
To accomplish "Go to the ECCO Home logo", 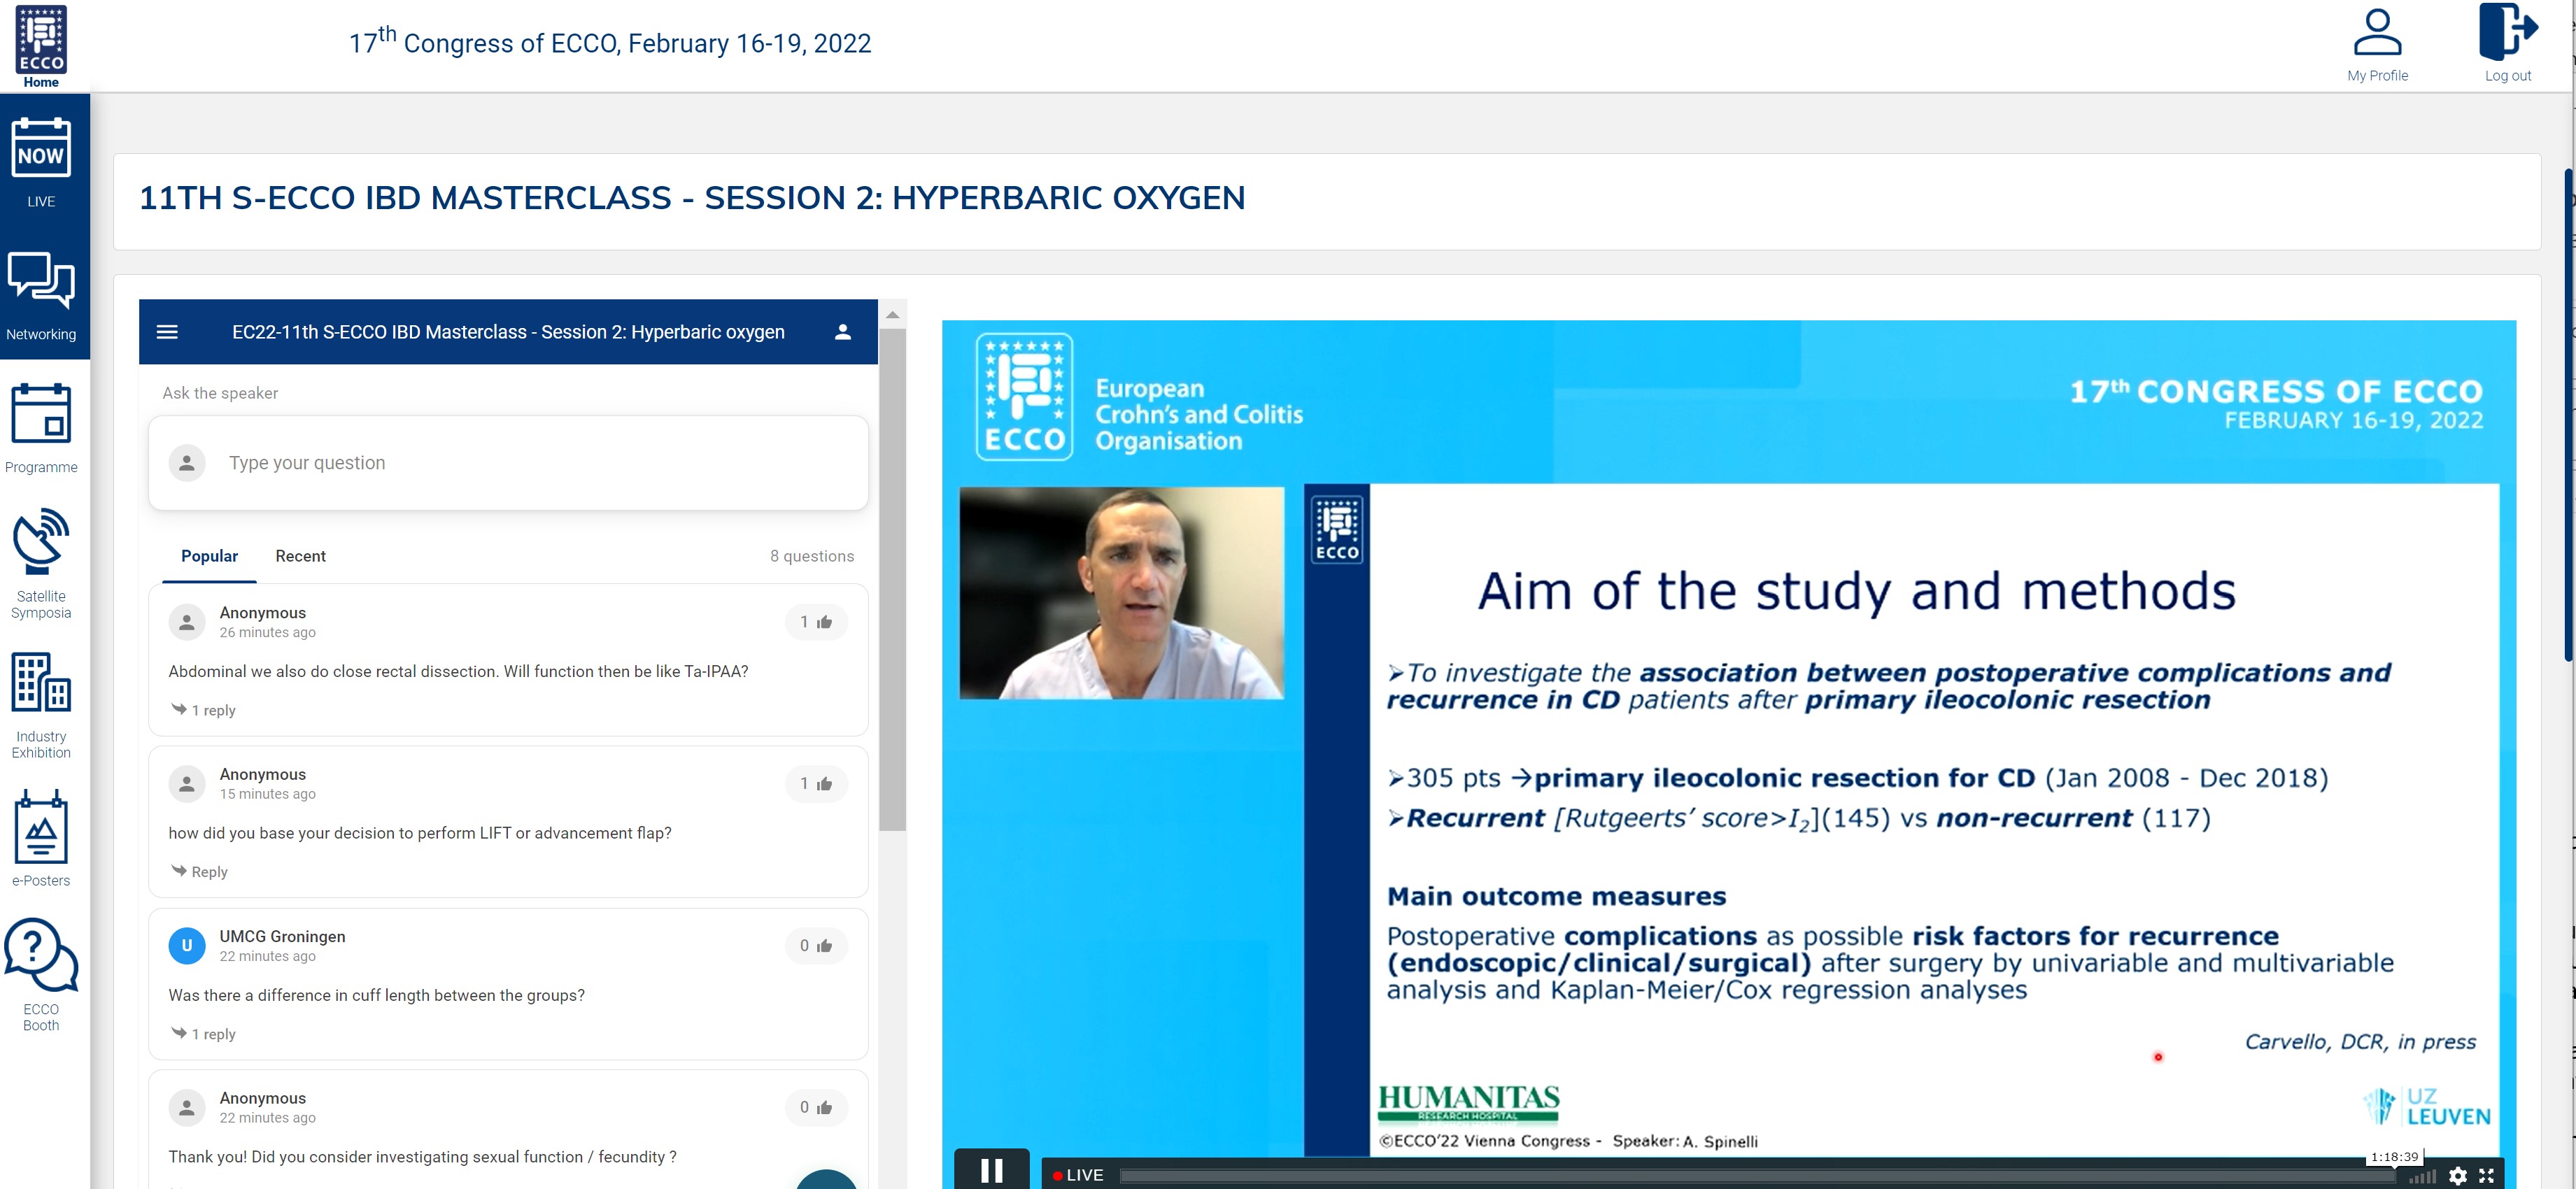I will [41, 46].
